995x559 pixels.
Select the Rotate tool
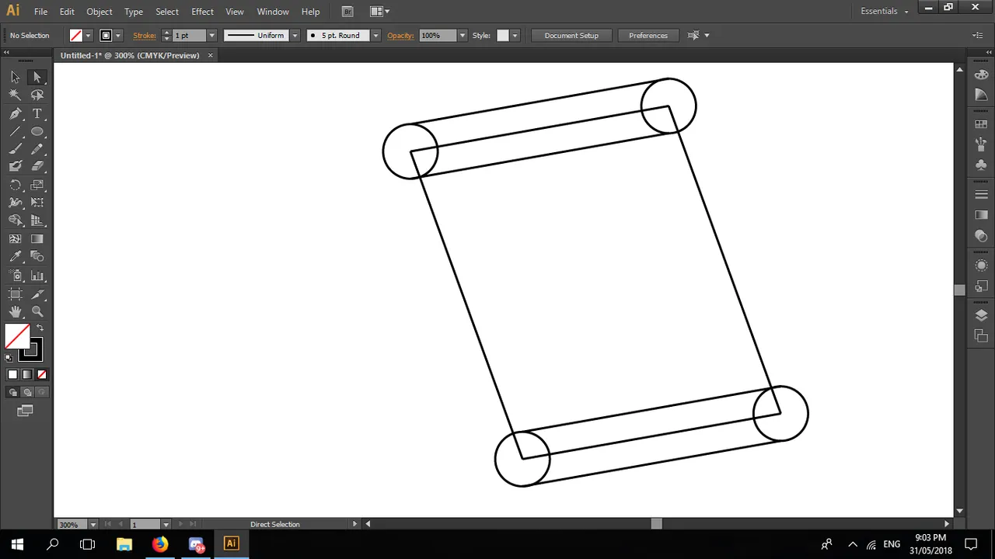click(x=16, y=186)
